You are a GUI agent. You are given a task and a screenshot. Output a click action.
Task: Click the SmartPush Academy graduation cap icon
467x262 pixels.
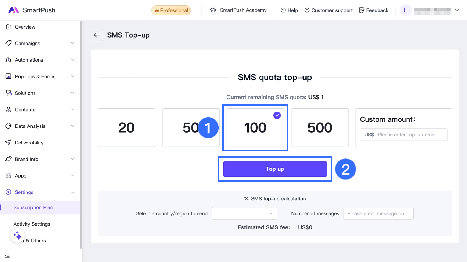coord(213,10)
